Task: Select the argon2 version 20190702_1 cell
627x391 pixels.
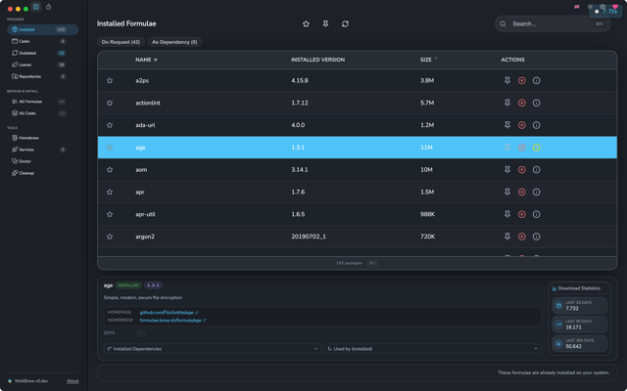Action: click(x=309, y=237)
